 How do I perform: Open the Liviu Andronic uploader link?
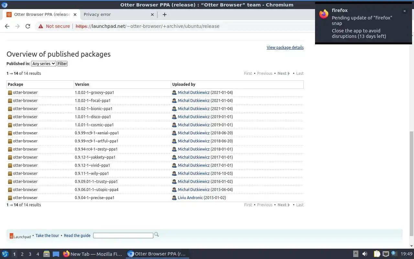coord(190,198)
